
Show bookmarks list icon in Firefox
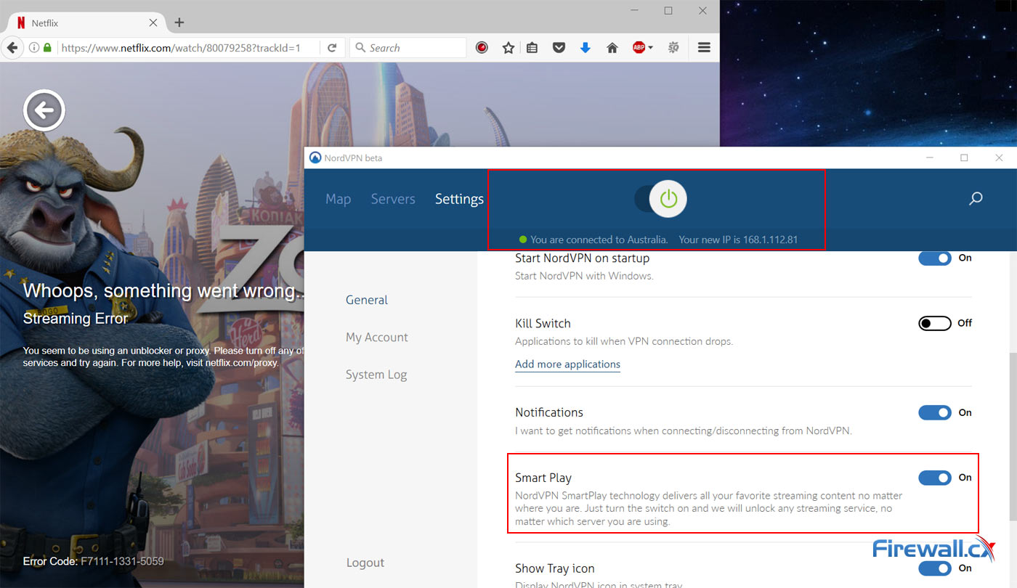tap(532, 48)
